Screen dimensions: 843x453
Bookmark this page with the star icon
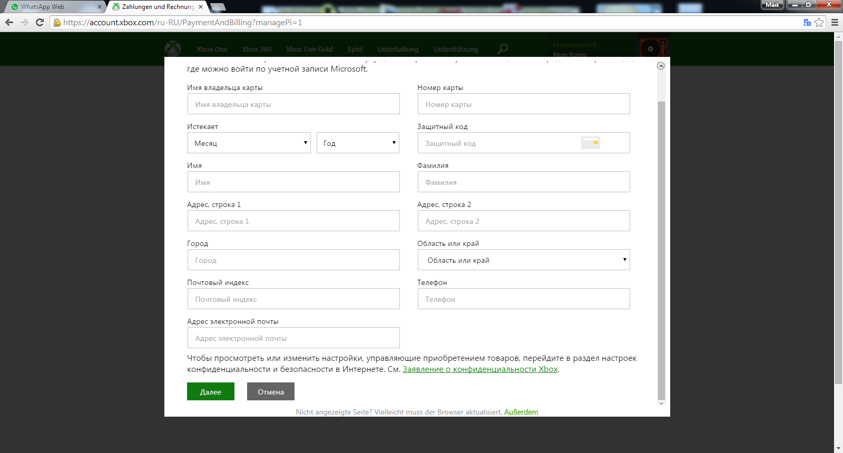pos(819,22)
